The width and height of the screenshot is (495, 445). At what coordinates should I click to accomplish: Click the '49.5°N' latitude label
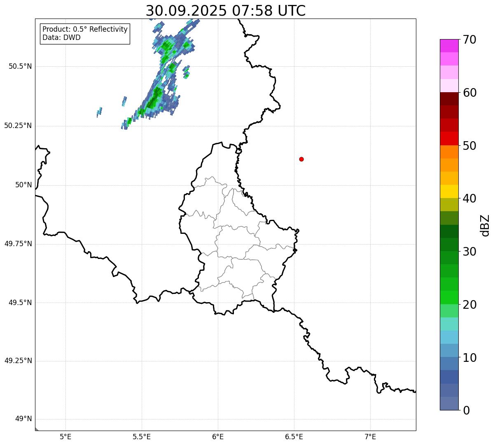pos(20,303)
